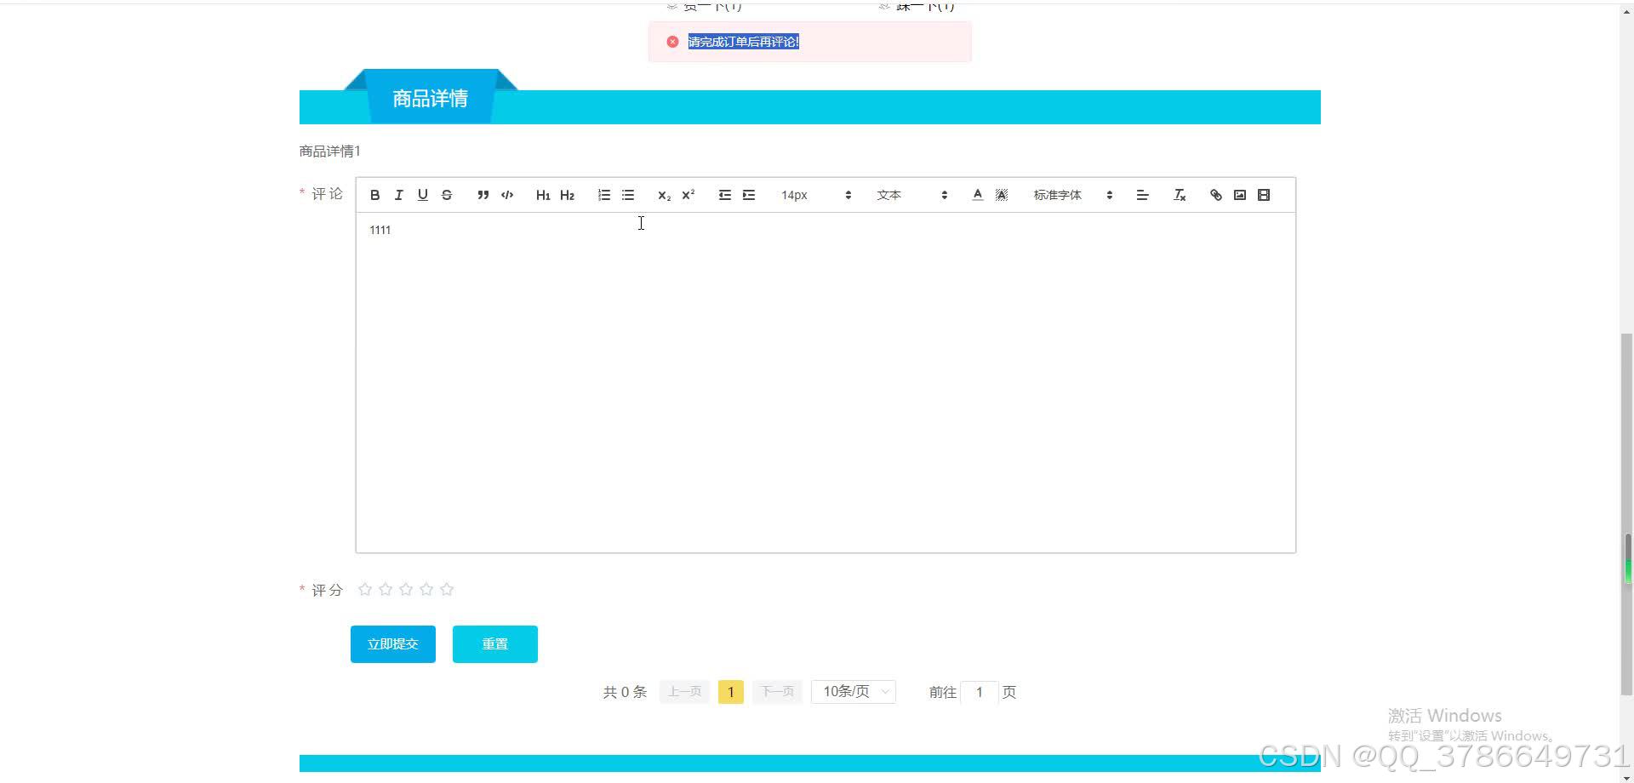Apply Heading 2 style

567,195
